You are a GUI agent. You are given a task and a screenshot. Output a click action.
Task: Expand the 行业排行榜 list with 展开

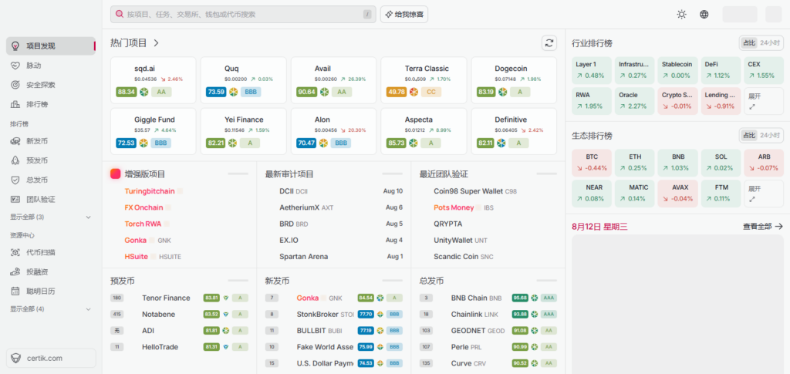[764, 101]
